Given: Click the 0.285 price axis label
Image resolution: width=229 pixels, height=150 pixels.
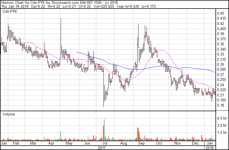Looking at the screenshot, I should coord(221,69).
